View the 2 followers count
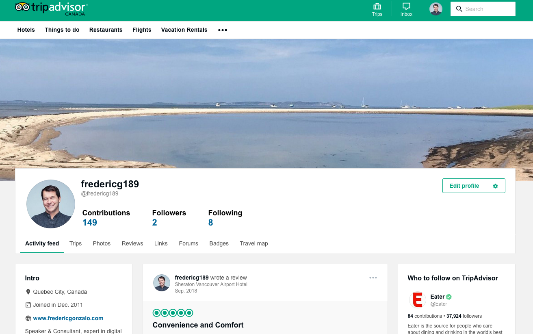The height and width of the screenshot is (334, 533). pyautogui.click(x=155, y=222)
